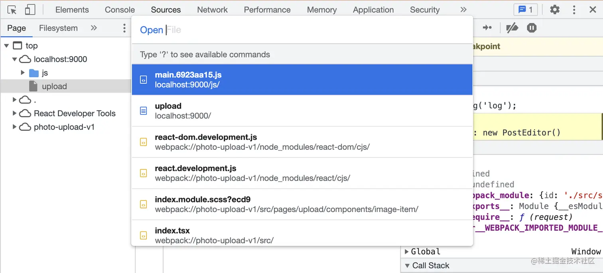Image resolution: width=603 pixels, height=273 pixels.
Task: Switch to the Network tab
Action: pos(212,10)
